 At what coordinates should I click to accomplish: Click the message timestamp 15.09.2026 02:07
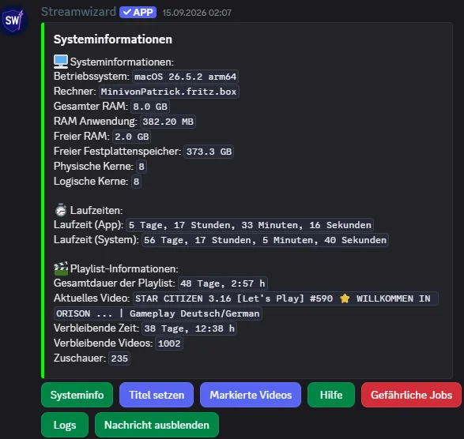tap(197, 13)
